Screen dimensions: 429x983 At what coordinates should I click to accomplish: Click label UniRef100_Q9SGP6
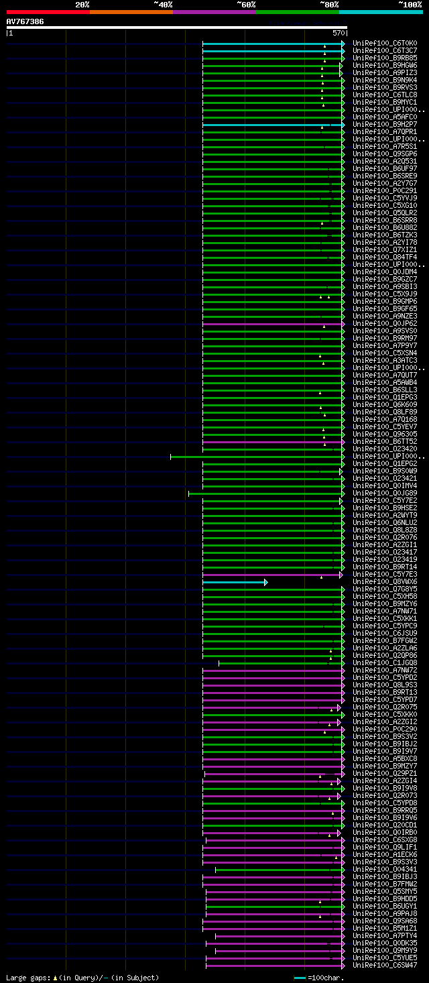(385, 154)
